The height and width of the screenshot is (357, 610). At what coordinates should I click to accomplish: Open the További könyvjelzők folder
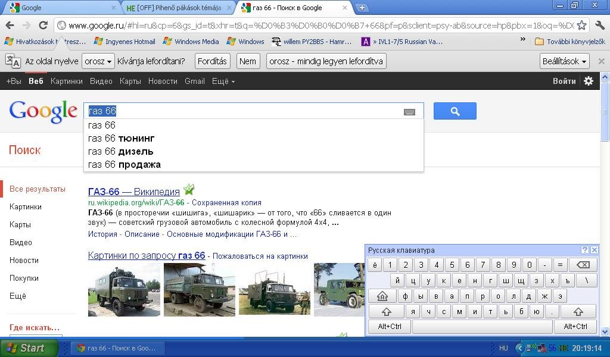tap(570, 42)
